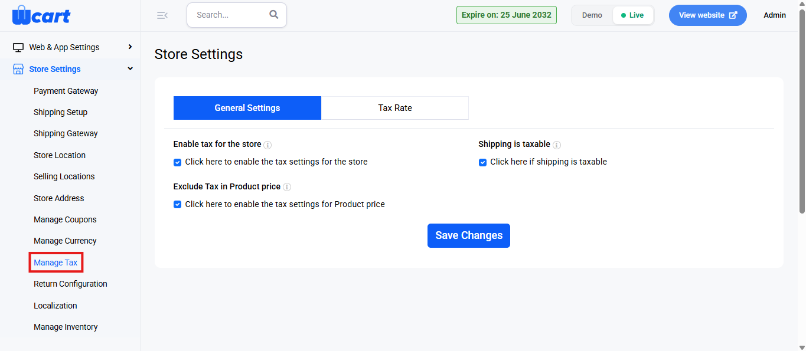Click the Web & App Settings monitor icon

click(x=18, y=47)
